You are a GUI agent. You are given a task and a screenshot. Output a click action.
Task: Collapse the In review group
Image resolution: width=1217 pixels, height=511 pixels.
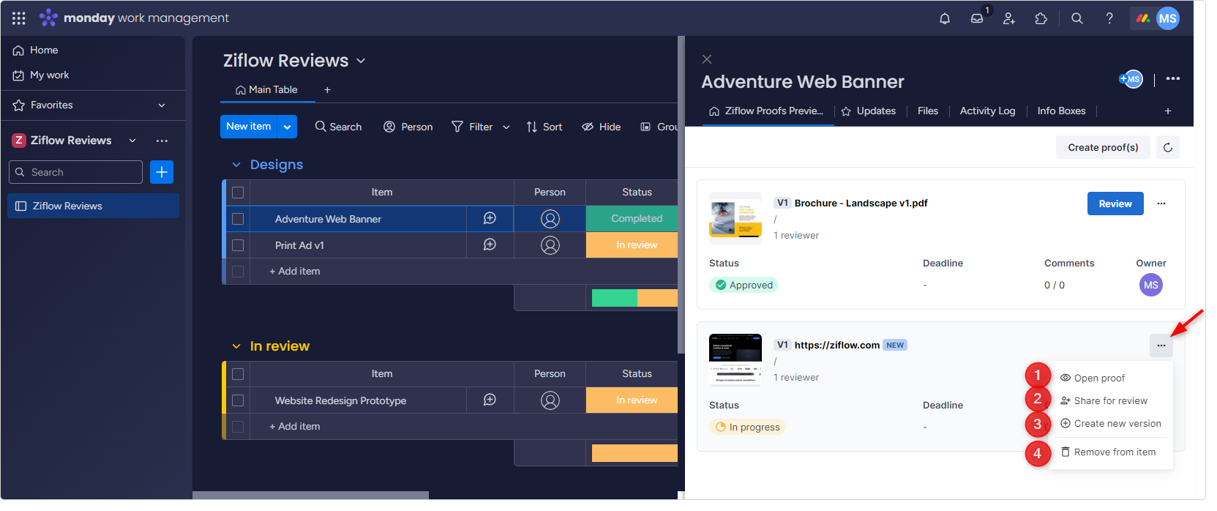236,346
